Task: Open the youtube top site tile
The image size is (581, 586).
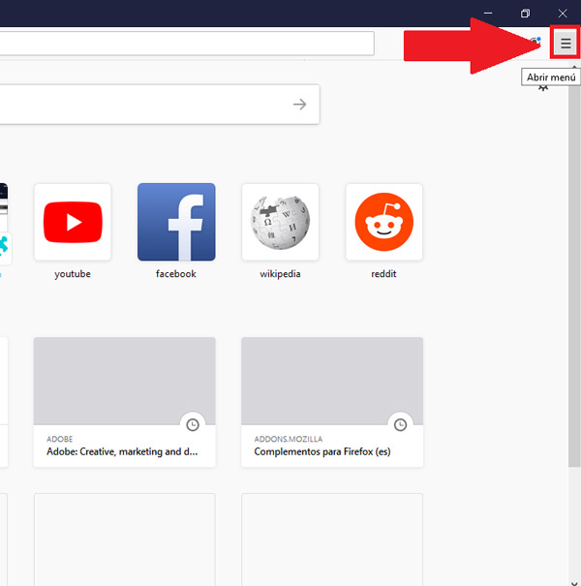Action: (73, 222)
